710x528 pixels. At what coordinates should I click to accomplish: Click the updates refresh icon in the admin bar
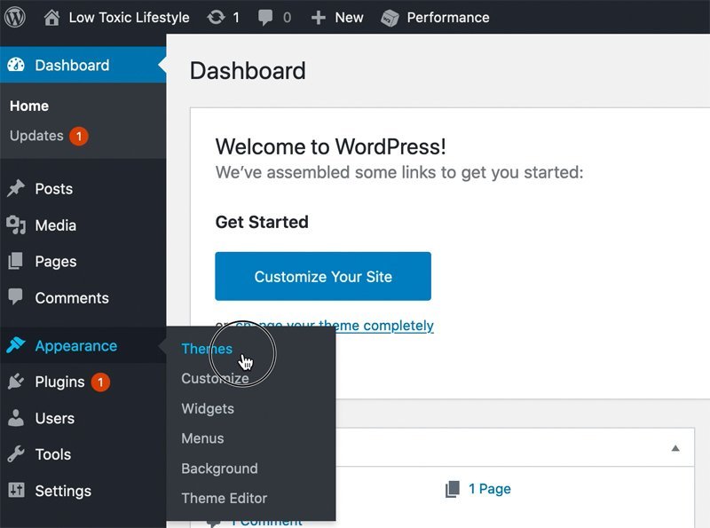[x=216, y=18]
